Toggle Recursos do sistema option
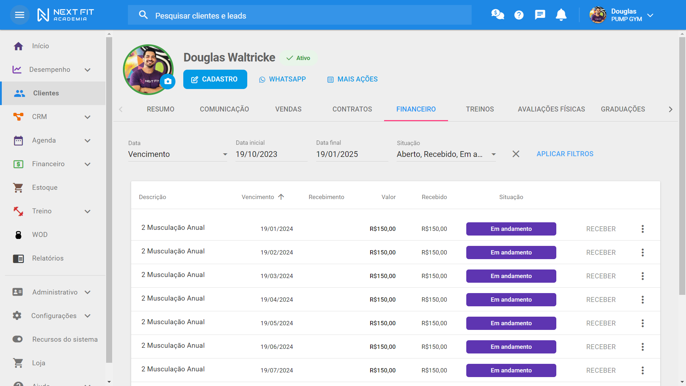This screenshot has height=386, width=686. pyautogui.click(x=18, y=339)
